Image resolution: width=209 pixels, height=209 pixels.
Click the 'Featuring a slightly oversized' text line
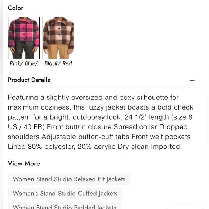(x=93, y=97)
